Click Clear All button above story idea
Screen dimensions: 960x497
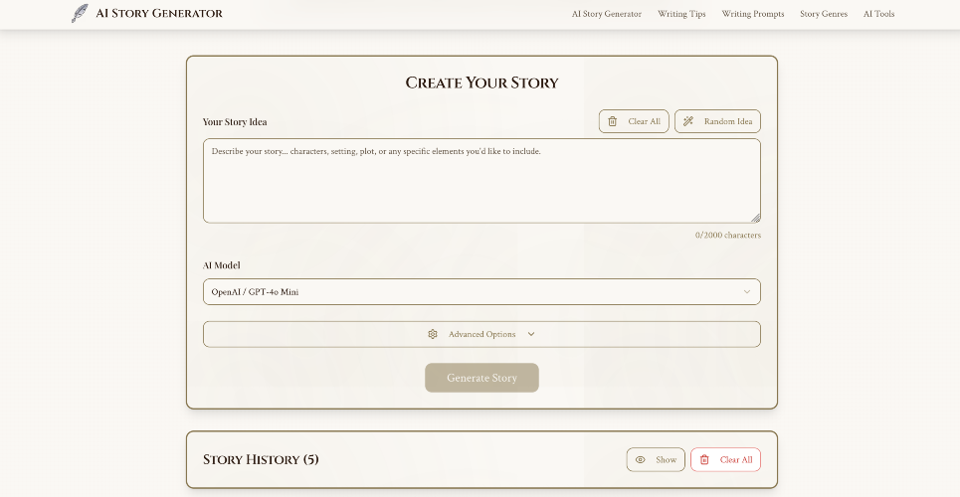[634, 121]
